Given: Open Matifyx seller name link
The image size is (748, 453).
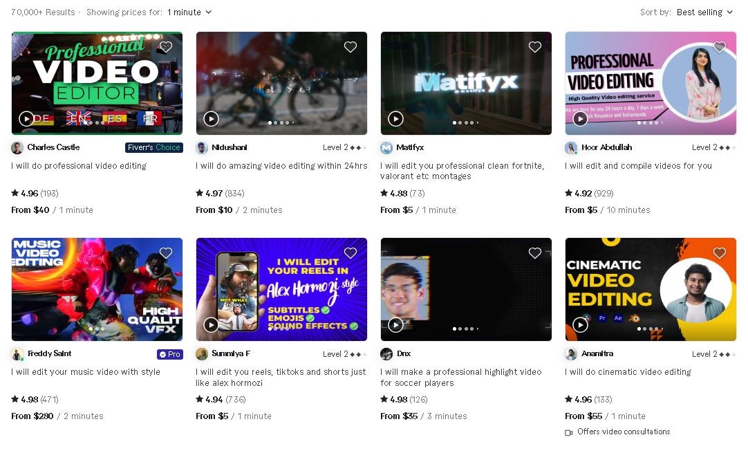Looking at the screenshot, I should click(x=410, y=147).
